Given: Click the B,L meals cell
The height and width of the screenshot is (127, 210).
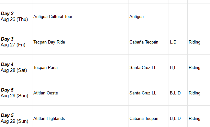Looking at the screenshot, I should (x=178, y=67).
